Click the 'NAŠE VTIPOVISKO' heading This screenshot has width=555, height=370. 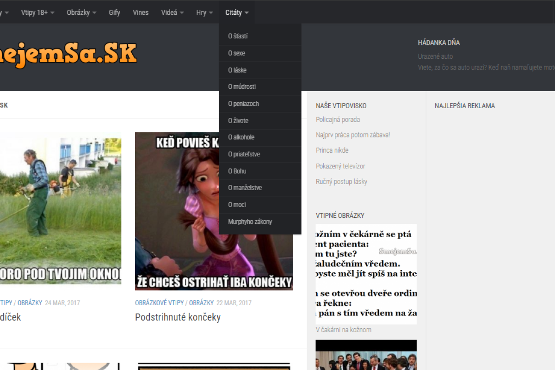point(341,106)
